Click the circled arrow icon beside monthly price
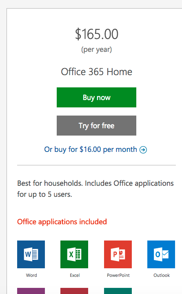 pos(143,150)
